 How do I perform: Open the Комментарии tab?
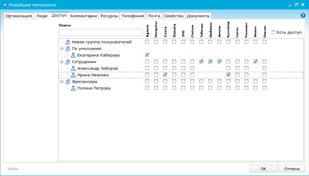83,16
